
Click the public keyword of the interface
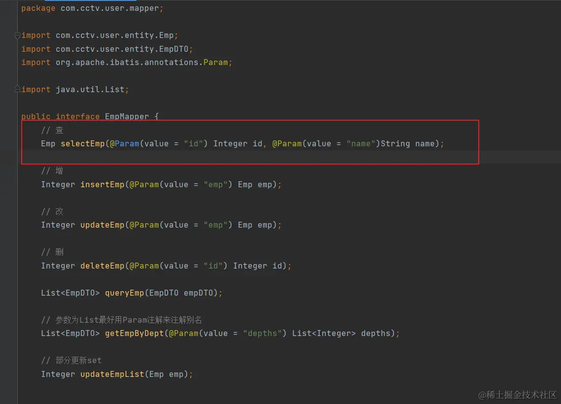pyautogui.click(x=36, y=116)
